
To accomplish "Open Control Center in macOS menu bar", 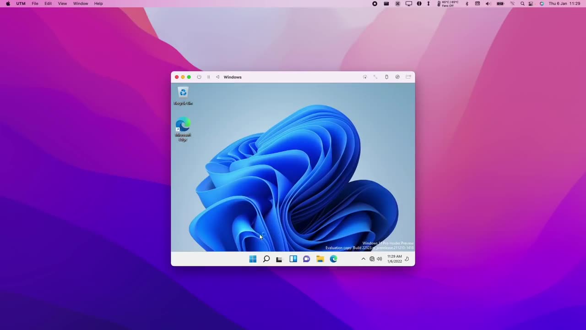I will (531, 4).
